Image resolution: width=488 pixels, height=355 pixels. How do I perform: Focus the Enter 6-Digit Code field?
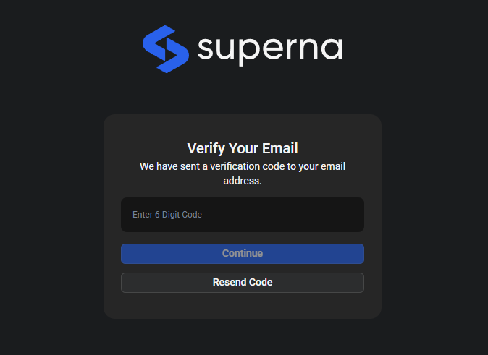click(x=242, y=215)
